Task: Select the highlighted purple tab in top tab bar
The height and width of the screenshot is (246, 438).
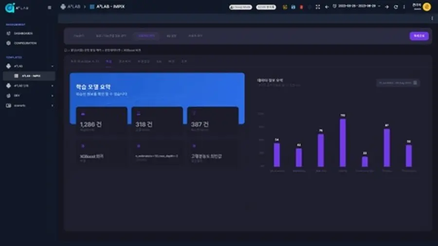Action: pyautogui.click(x=146, y=35)
